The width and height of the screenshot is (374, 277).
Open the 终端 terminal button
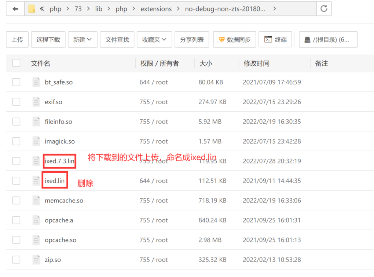click(x=275, y=40)
